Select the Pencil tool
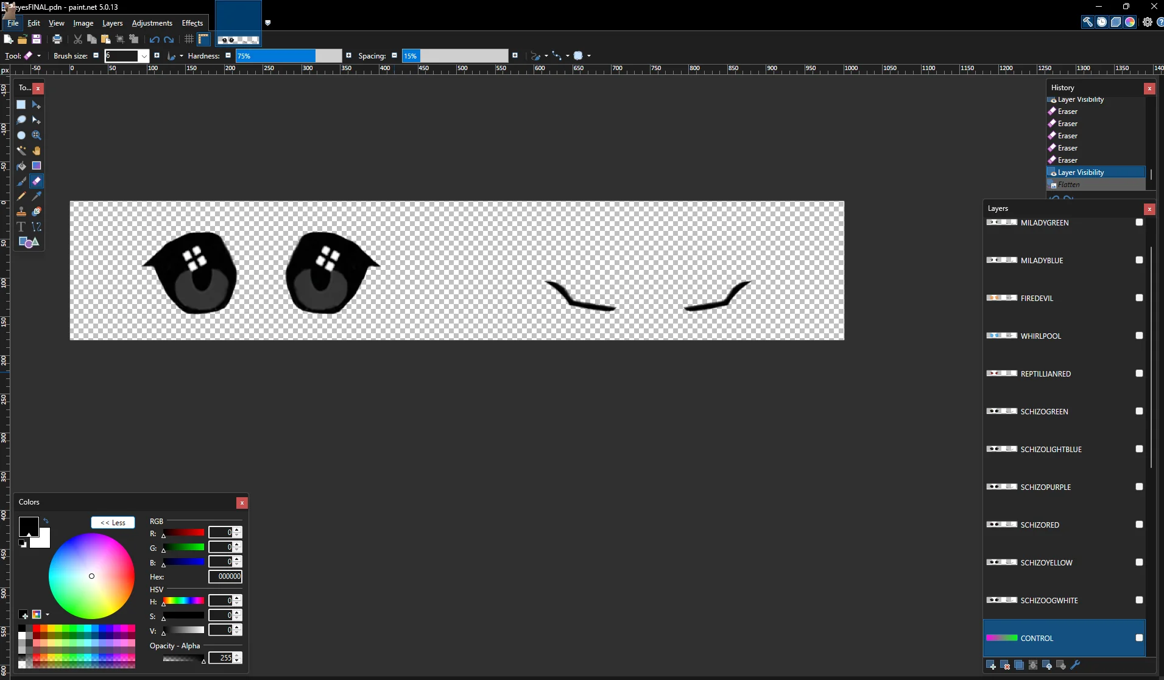 21,196
